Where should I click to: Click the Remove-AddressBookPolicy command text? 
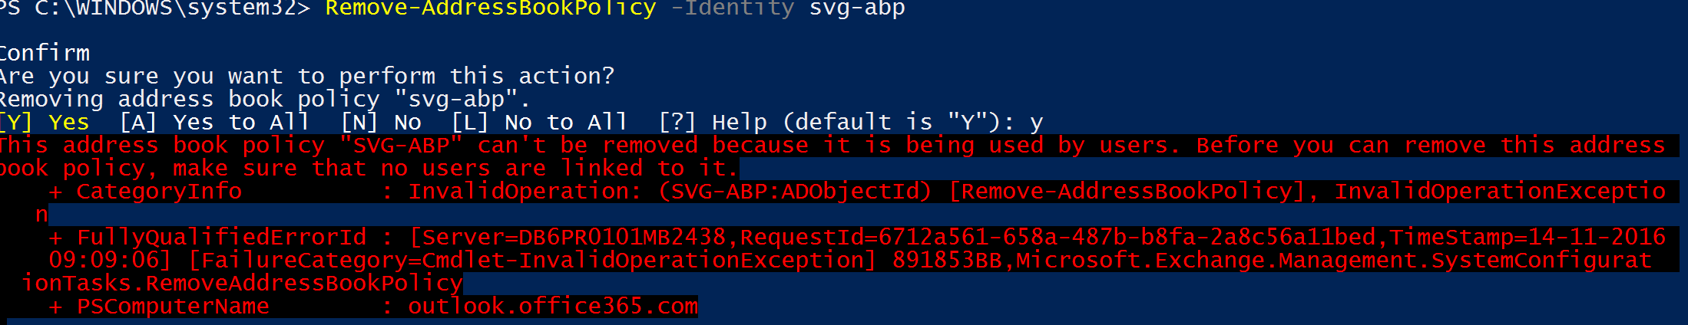[x=491, y=9]
